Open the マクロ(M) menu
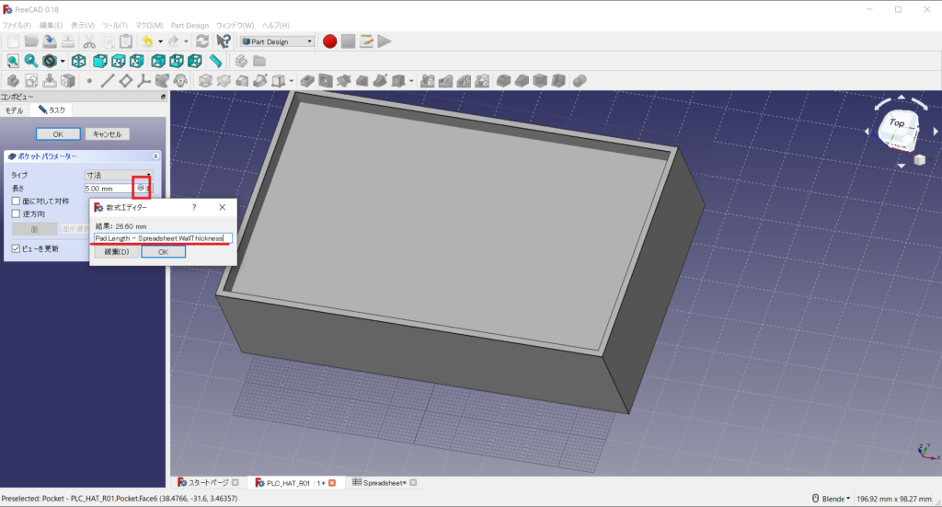This screenshot has height=507, width=942. (x=147, y=25)
